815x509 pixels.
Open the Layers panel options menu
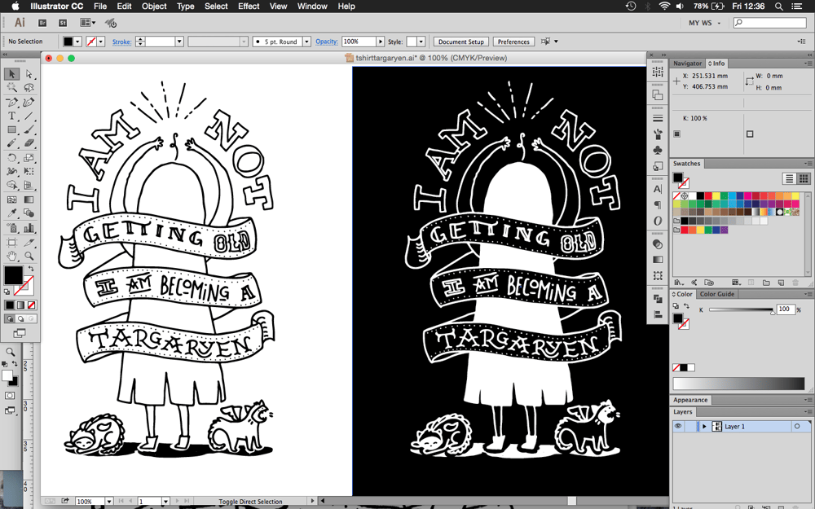[807, 412]
